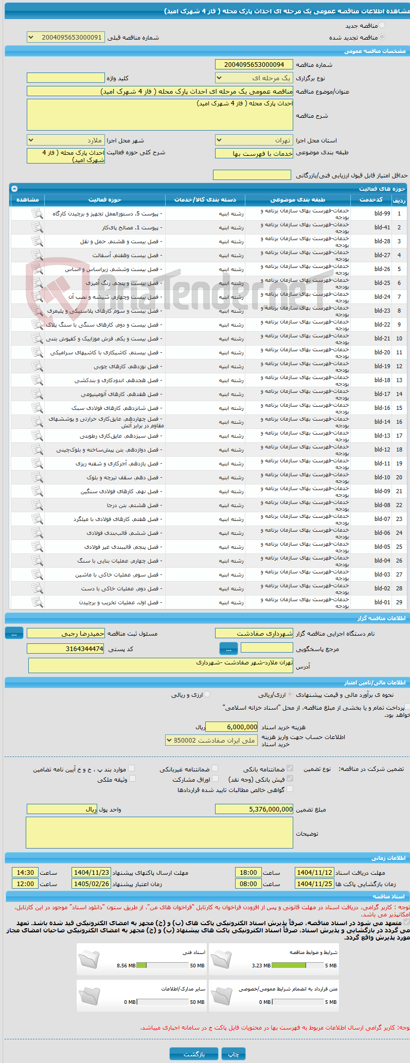Viewport: 410px width, 1063px height.
Task: Click شرایط و ضوابط مناقصه usage bar
Action: click(297, 965)
